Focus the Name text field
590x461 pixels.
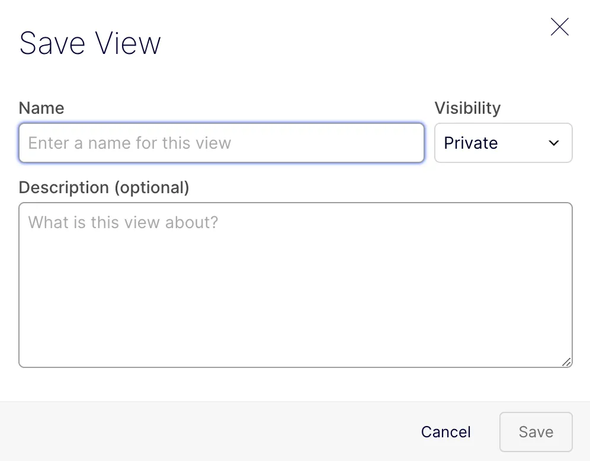coord(222,143)
